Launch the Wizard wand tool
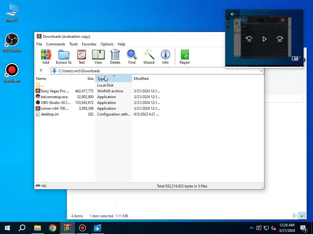 pos(149,57)
